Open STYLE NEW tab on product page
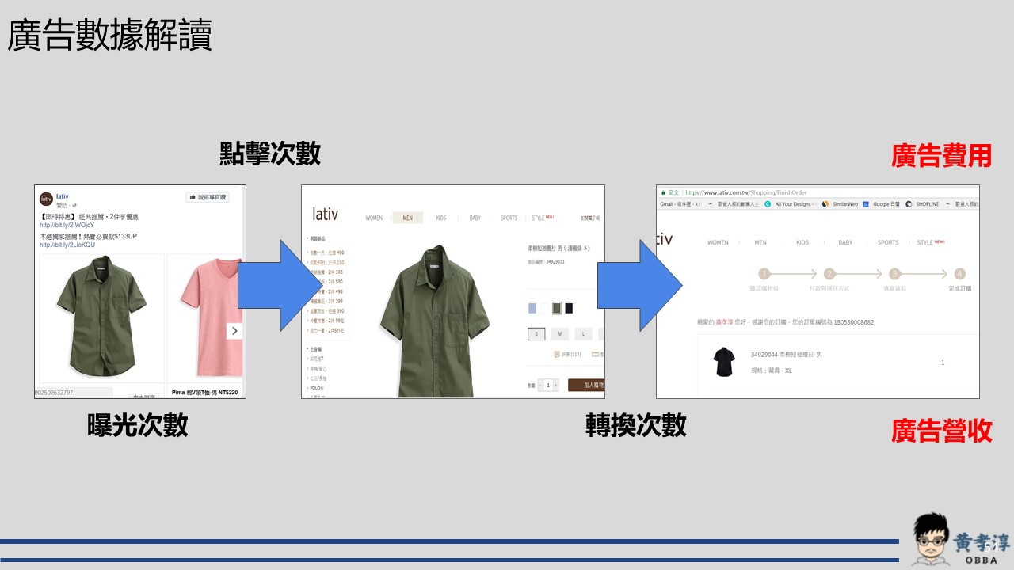Screen dimensions: 1014x570 [543, 218]
